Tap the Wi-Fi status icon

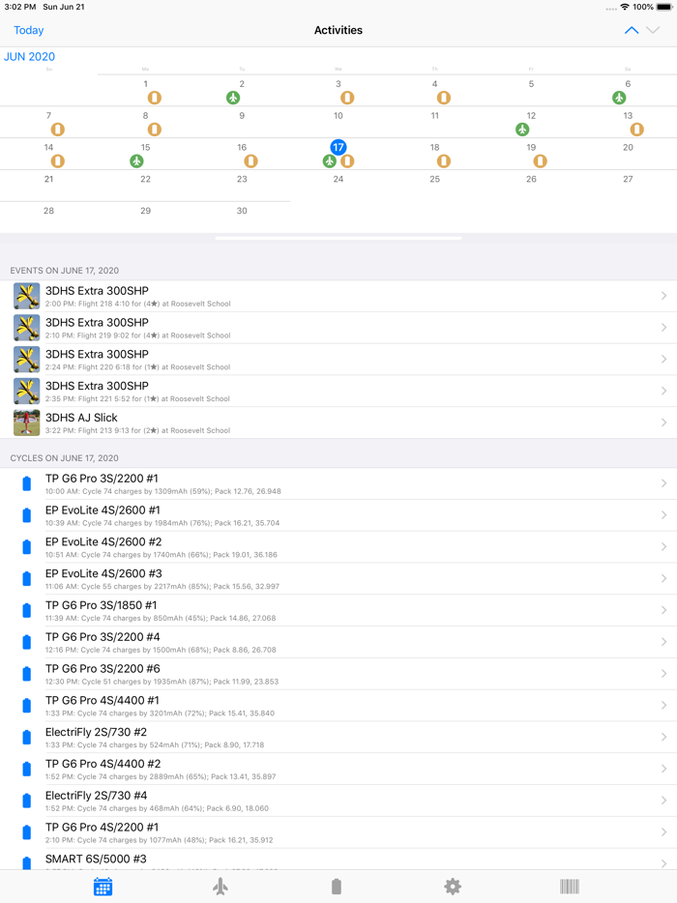point(625,7)
